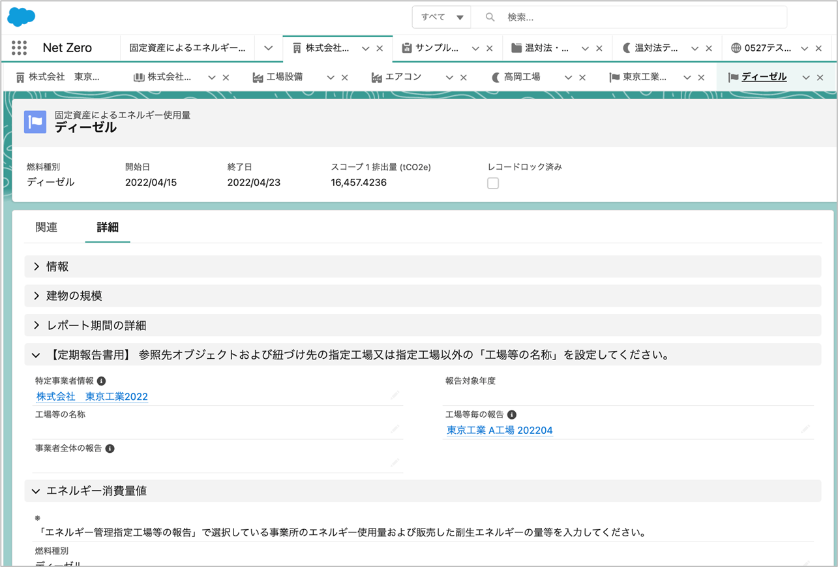Edit 特定事業者情報 field with pencil icon

pos(395,395)
